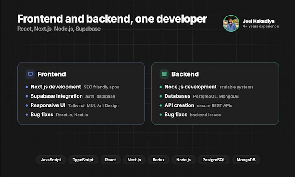The width and height of the screenshot is (295, 177).
Task: Select the JavaScript tag pill
Action: pyautogui.click(x=51, y=160)
